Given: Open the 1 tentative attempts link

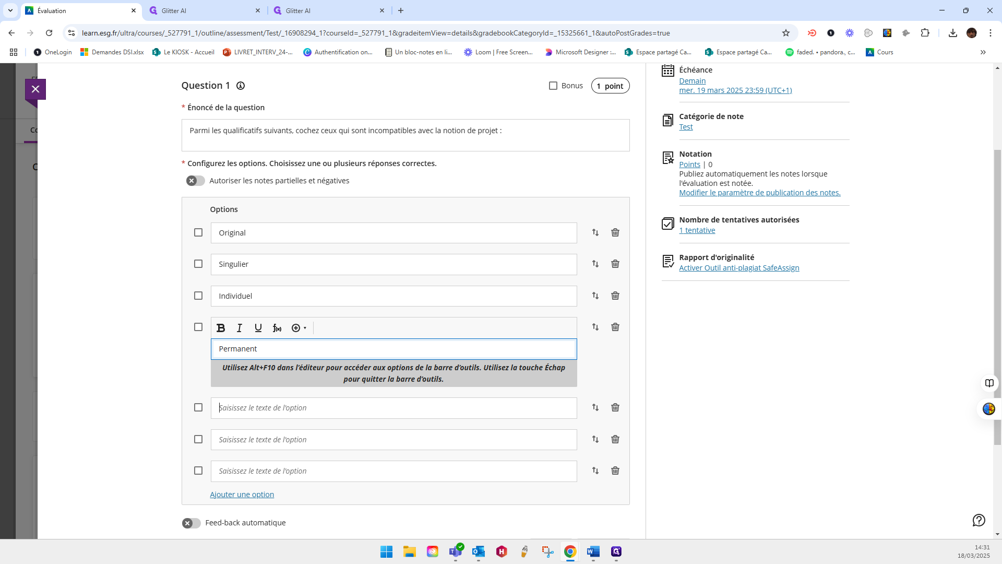Looking at the screenshot, I should 697,230.
